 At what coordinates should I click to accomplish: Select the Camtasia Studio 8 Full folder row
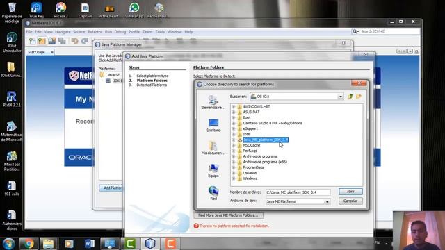pos(273,123)
